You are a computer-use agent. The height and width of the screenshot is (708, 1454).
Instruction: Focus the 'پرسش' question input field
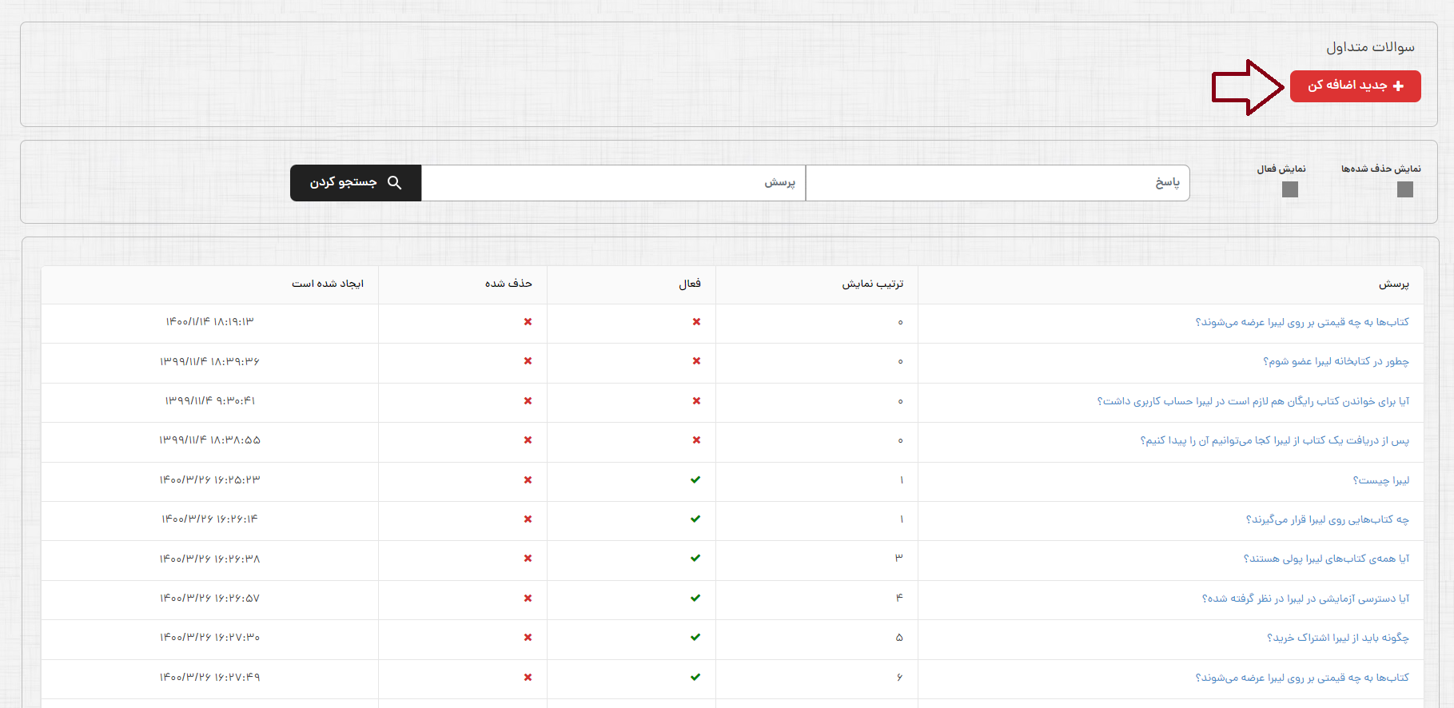tap(613, 183)
